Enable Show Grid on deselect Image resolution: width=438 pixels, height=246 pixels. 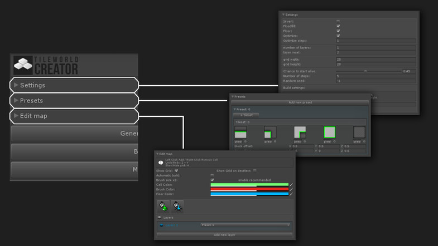255,170
